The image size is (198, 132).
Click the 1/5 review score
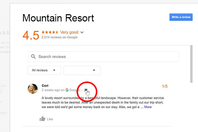165,86
